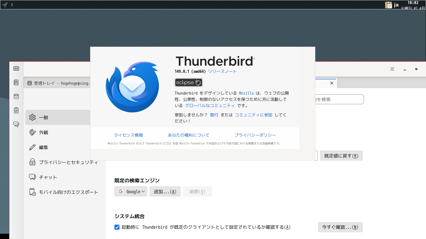Open the Mozilla link in About dialog
Image resolution: width=426 pixels, height=239 pixels.
(246, 93)
